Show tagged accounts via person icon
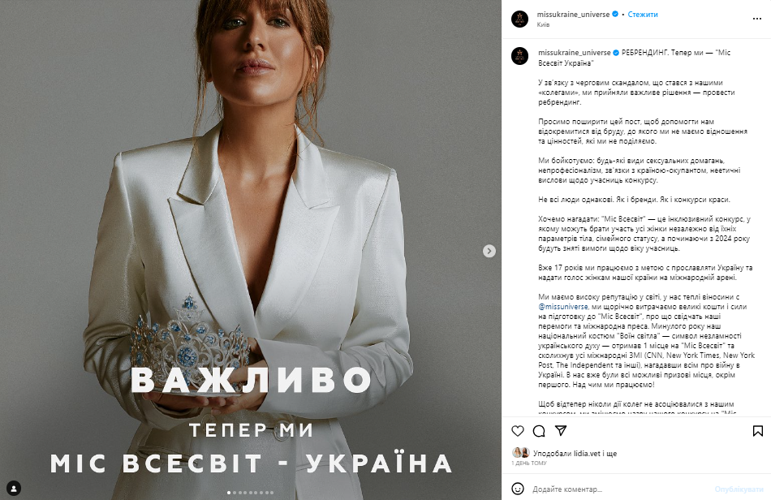The image size is (771, 500). tap(14, 488)
